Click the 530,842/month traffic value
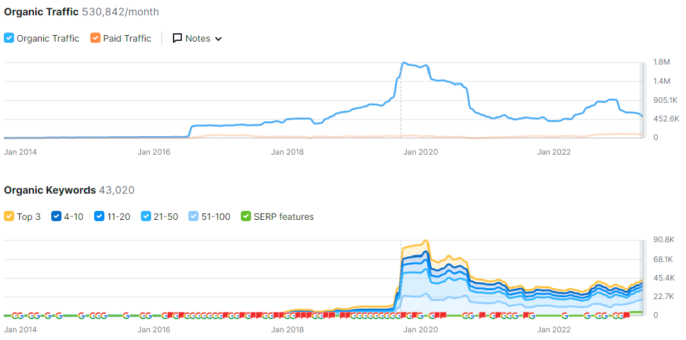Image resolution: width=686 pixels, height=340 pixels. point(120,12)
